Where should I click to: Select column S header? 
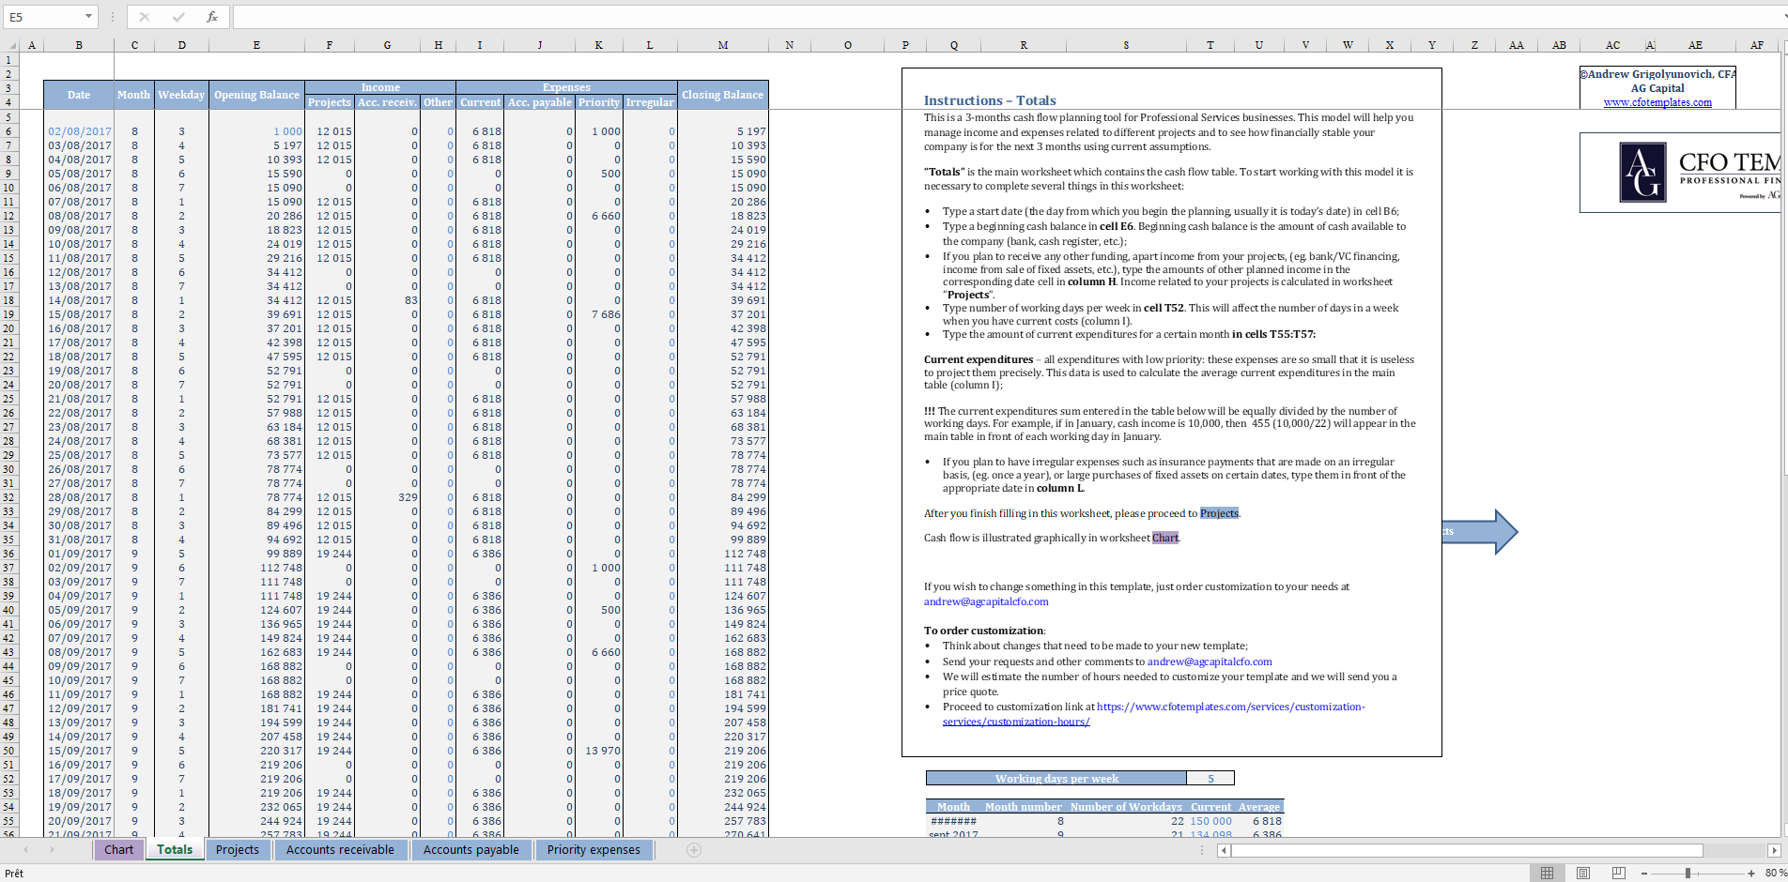coord(1126,45)
